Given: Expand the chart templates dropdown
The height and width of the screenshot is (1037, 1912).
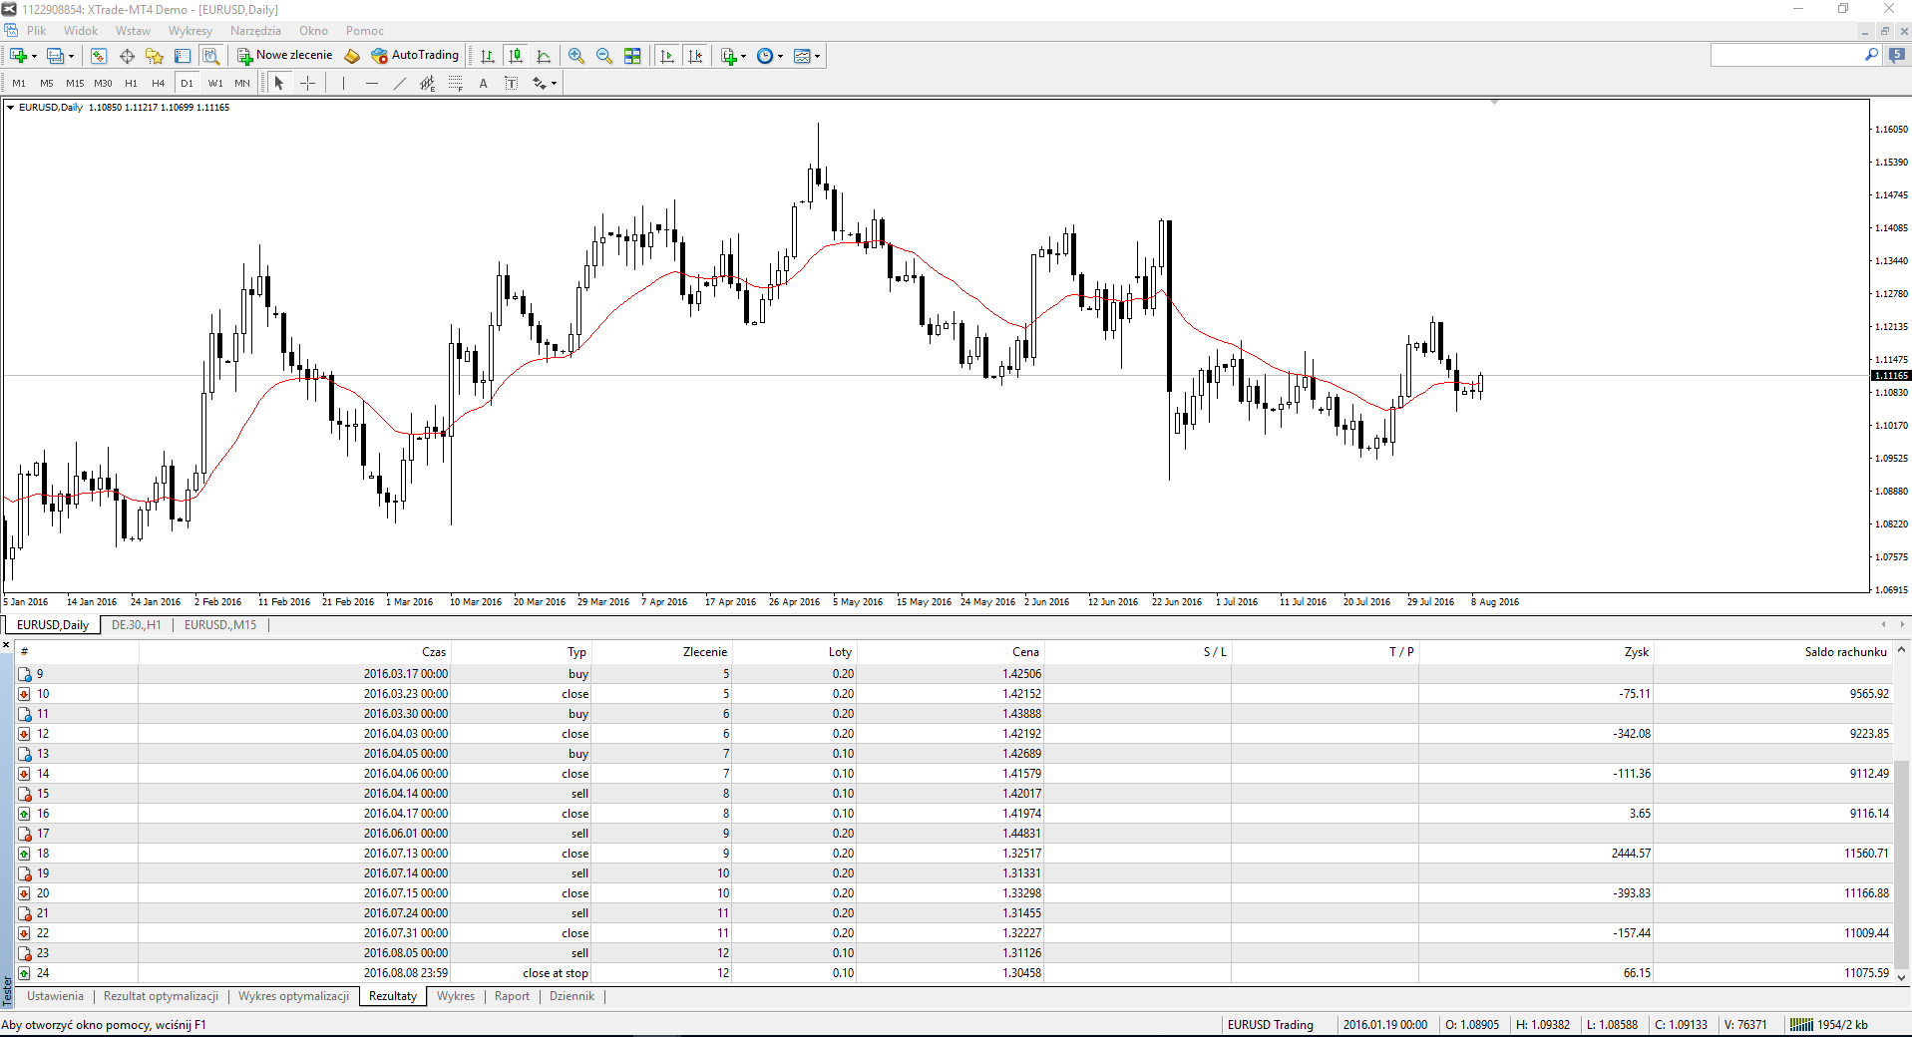Looking at the screenshot, I should tap(818, 56).
